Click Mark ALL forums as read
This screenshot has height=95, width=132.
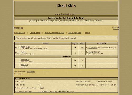54,33
